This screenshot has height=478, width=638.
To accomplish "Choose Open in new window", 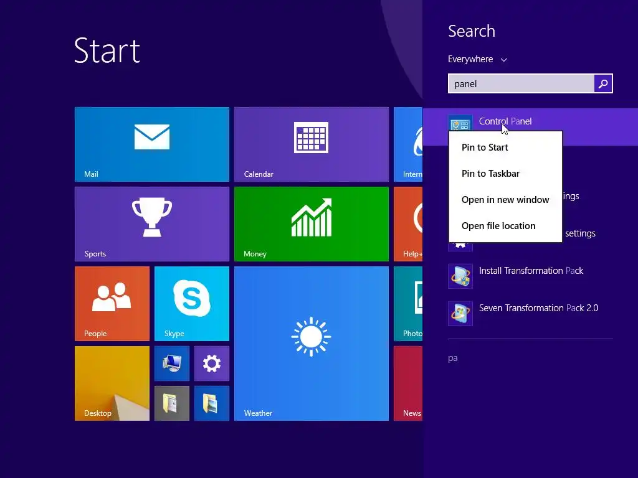I will pyautogui.click(x=505, y=200).
